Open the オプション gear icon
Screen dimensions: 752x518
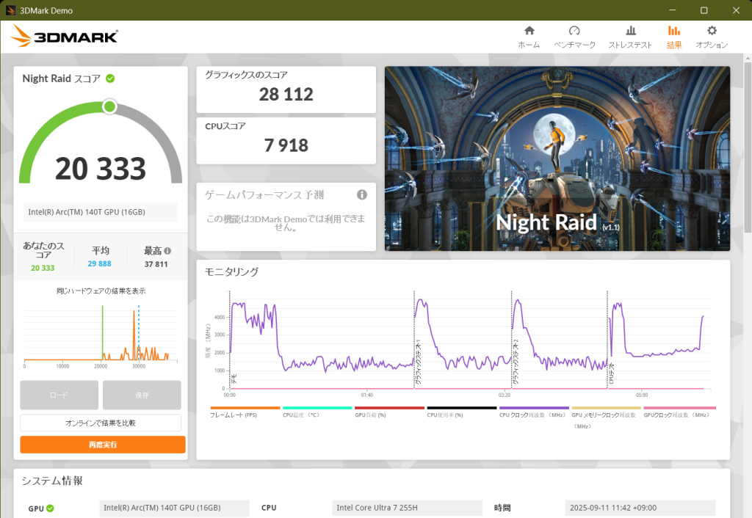pos(712,31)
